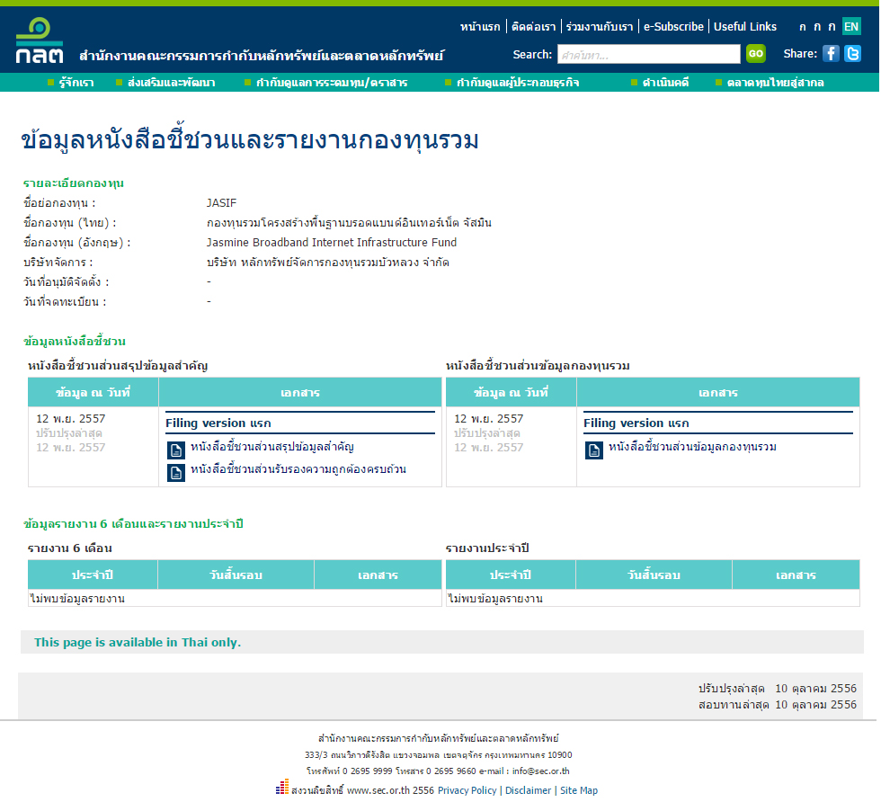This screenshot has width=881, height=802.
Task: Open the Useful Links page
Action: click(x=745, y=26)
